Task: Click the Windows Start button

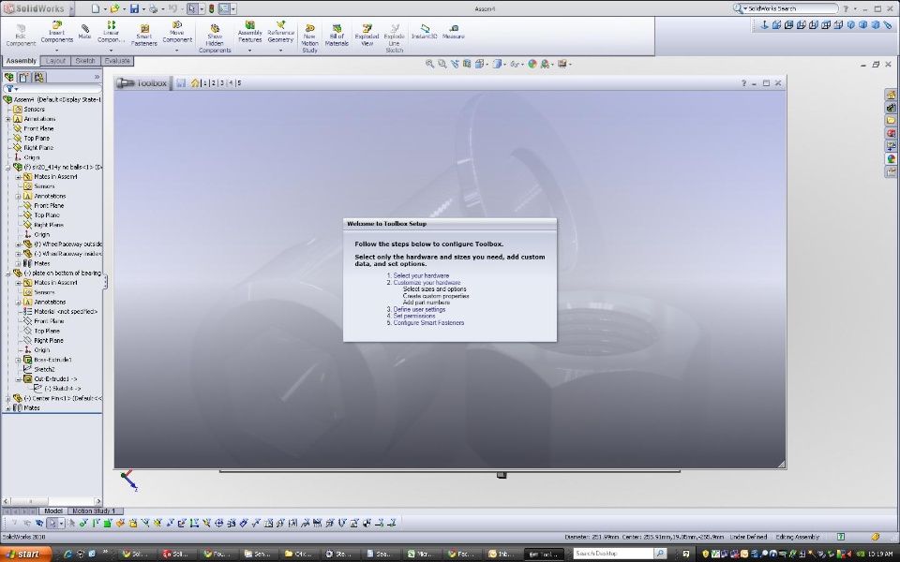Action: click(26, 554)
